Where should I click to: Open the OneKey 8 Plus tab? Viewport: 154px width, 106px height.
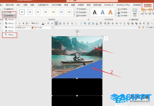pyautogui.click(x=123, y=5)
